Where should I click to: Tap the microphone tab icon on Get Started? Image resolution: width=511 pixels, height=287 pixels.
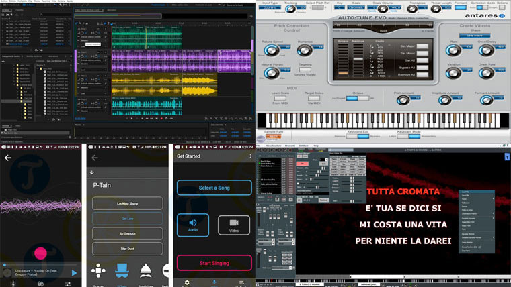pyautogui.click(x=214, y=283)
